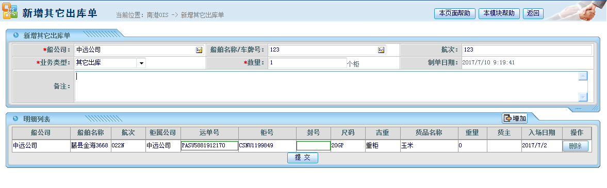Open the 船舶名称/车牌号 lookup picker icon
The width and height of the screenshot is (607, 188).
pos(381,50)
